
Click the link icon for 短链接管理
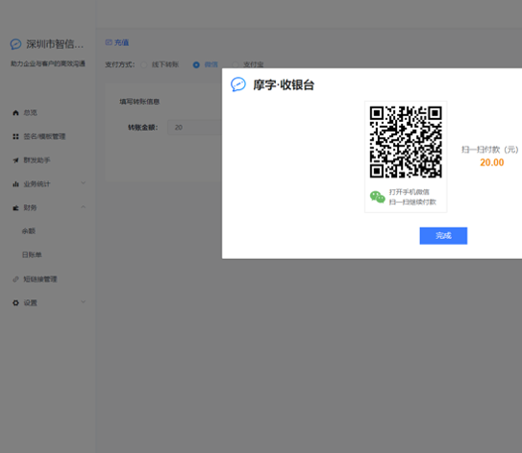click(15, 279)
